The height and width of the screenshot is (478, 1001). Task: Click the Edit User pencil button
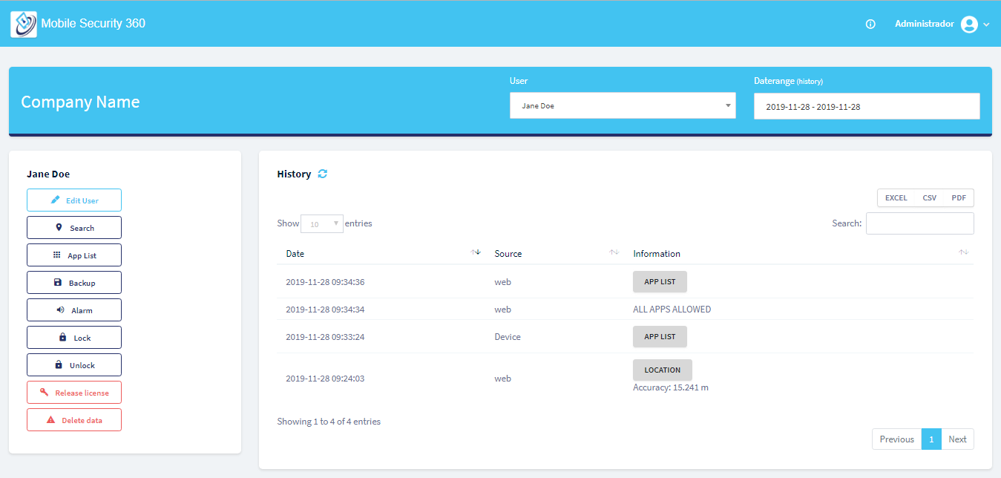coord(74,200)
